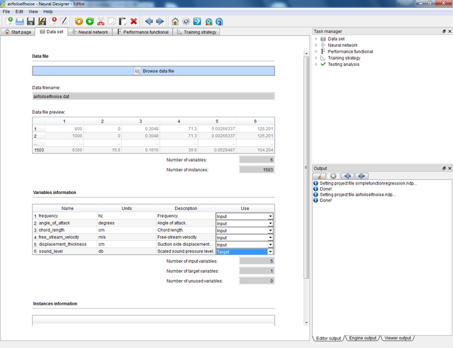
Task: Switch to the Training strategy tab
Action: click(x=197, y=32)
